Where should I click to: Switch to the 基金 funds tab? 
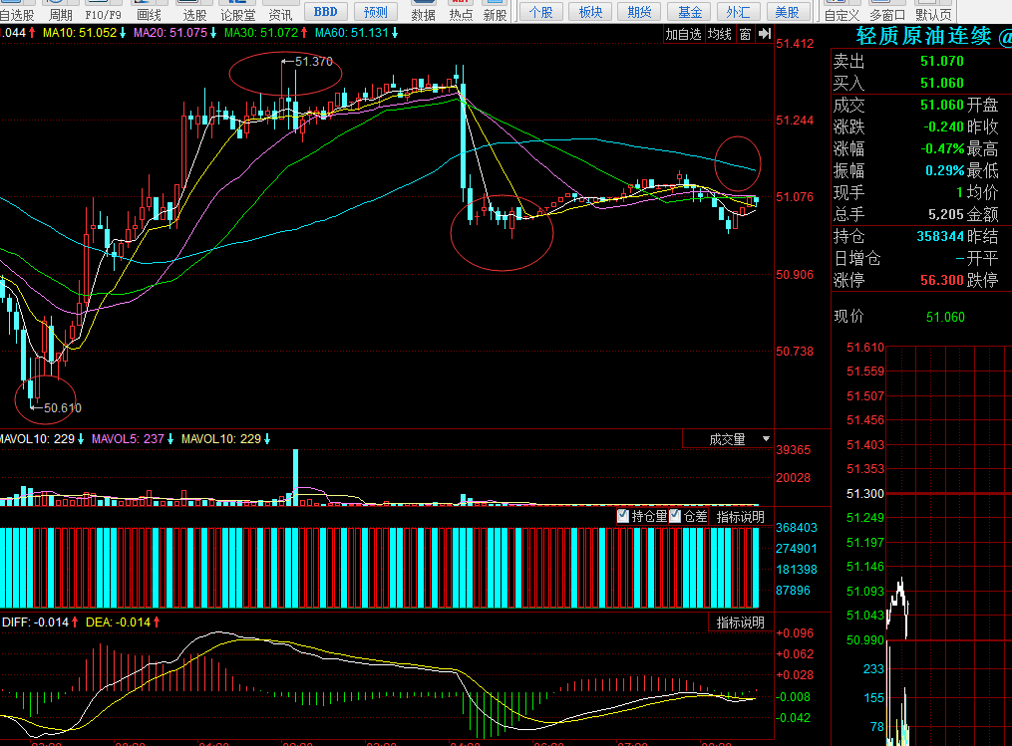coord(689,12)
